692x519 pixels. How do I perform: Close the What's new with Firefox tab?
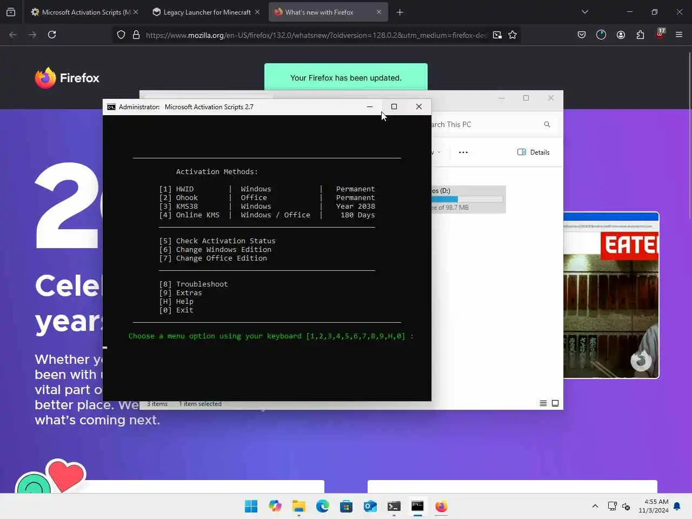[379, 12]
